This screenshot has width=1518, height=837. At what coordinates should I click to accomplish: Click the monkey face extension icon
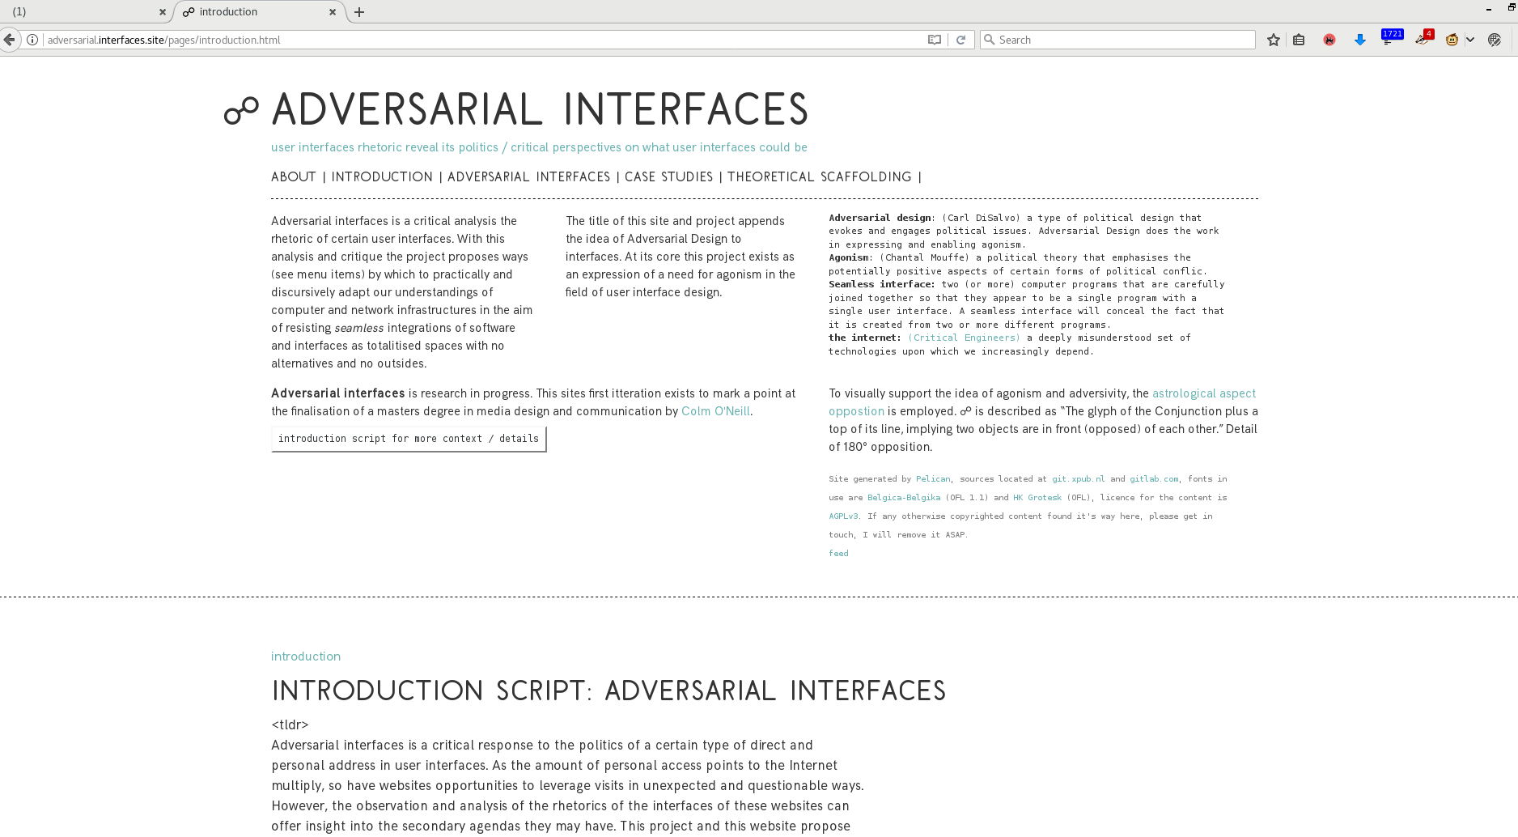coord(1452,40)
